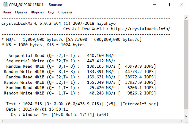Click the text '1024 MiB' in Test line
The image size is (189, 124).
click(32, 104)
